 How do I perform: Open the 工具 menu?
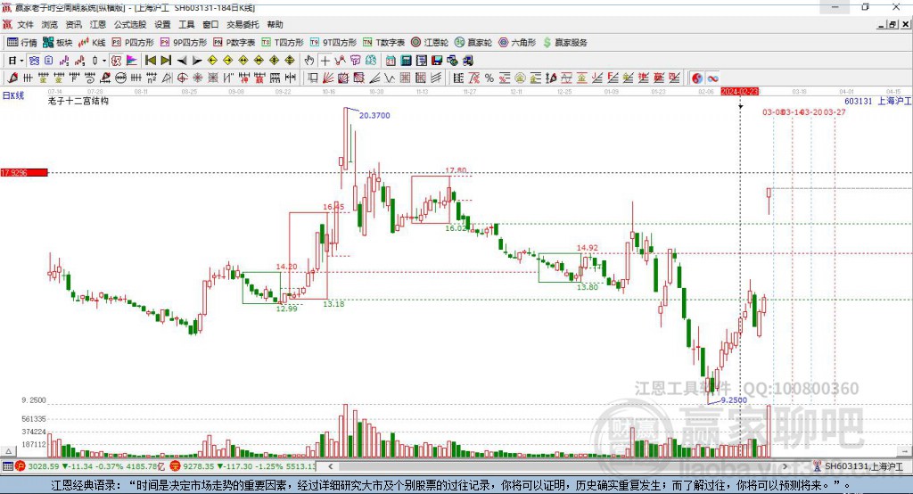[x=186, y=24]
